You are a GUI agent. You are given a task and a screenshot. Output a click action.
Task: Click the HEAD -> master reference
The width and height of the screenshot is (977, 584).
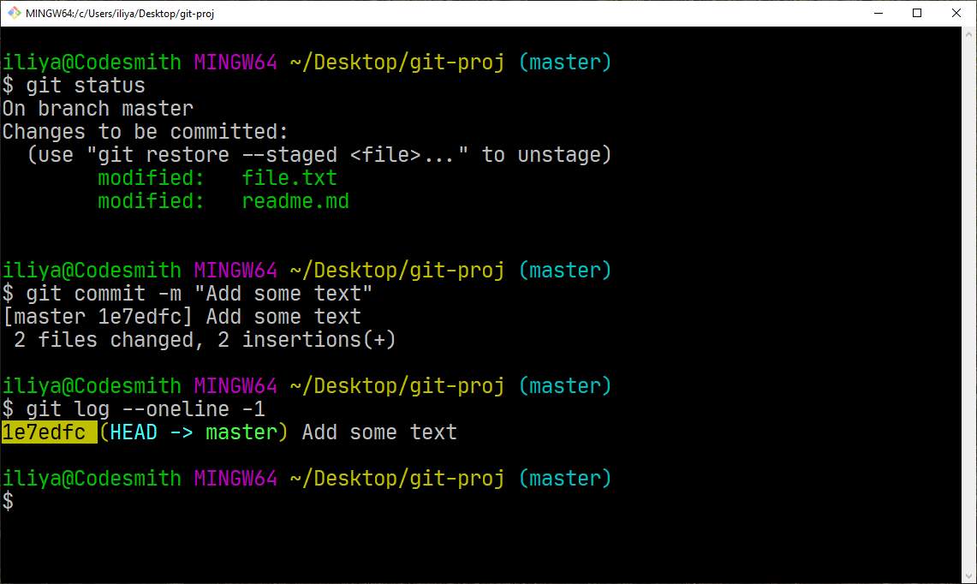tap(194, 432)
